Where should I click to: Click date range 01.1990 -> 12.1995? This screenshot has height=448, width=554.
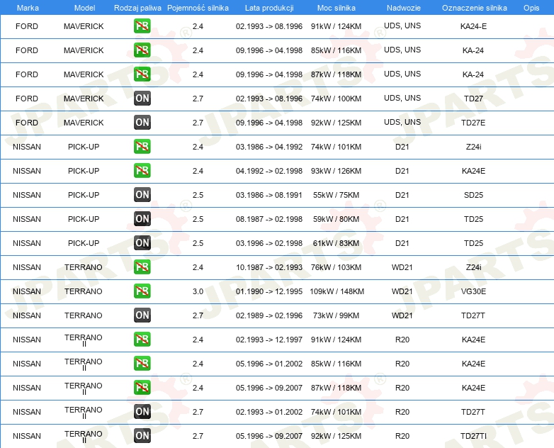pyautogui.click(x=269, y=291)
